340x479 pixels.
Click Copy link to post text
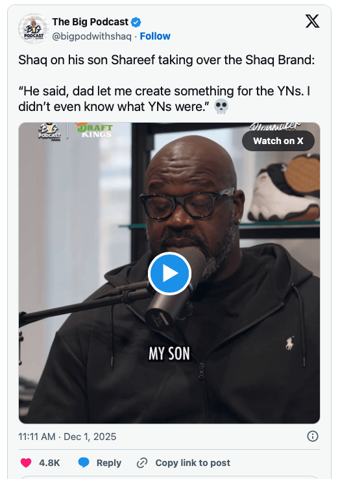pyautogui.click(x=193, y=463)
